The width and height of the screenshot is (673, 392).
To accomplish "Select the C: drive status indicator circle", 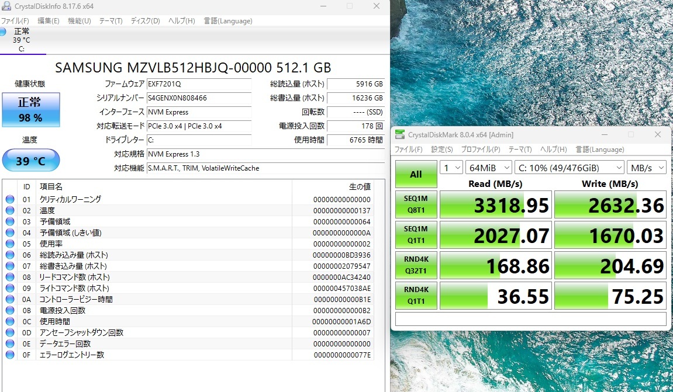I will point(2,32).
